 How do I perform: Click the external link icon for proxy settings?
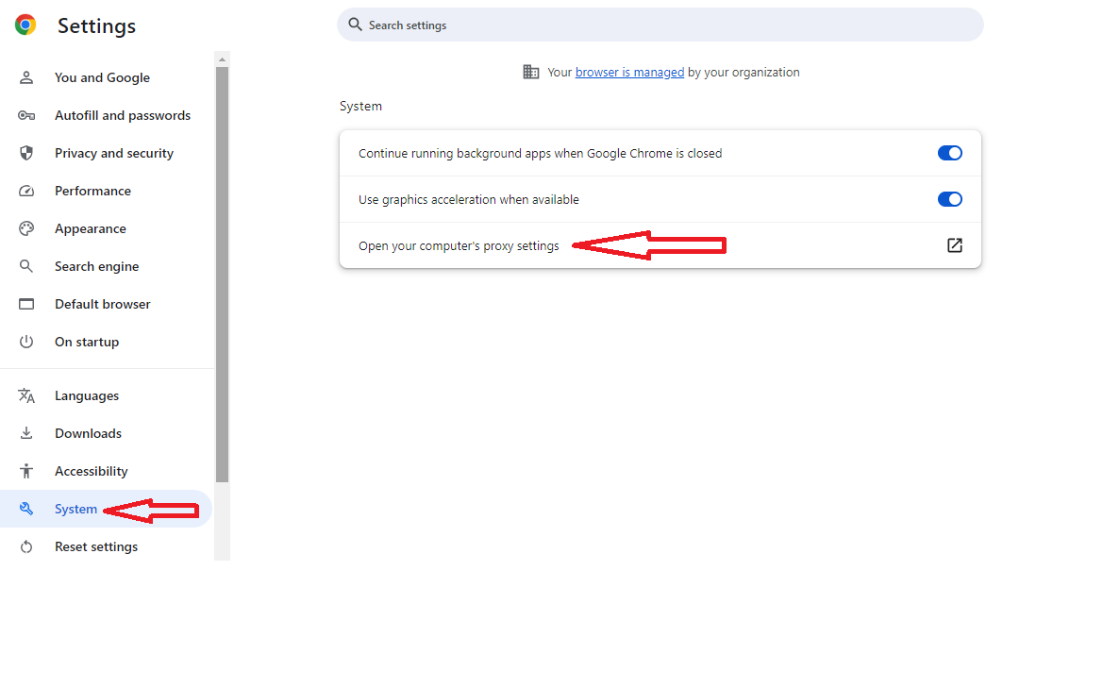tap(954, 245)
